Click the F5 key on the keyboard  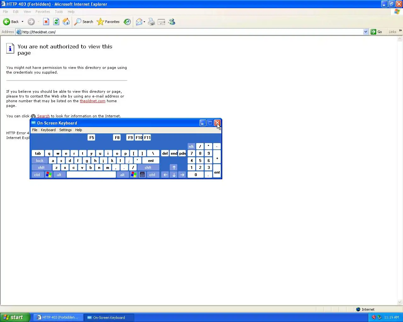tap(92, 137)
